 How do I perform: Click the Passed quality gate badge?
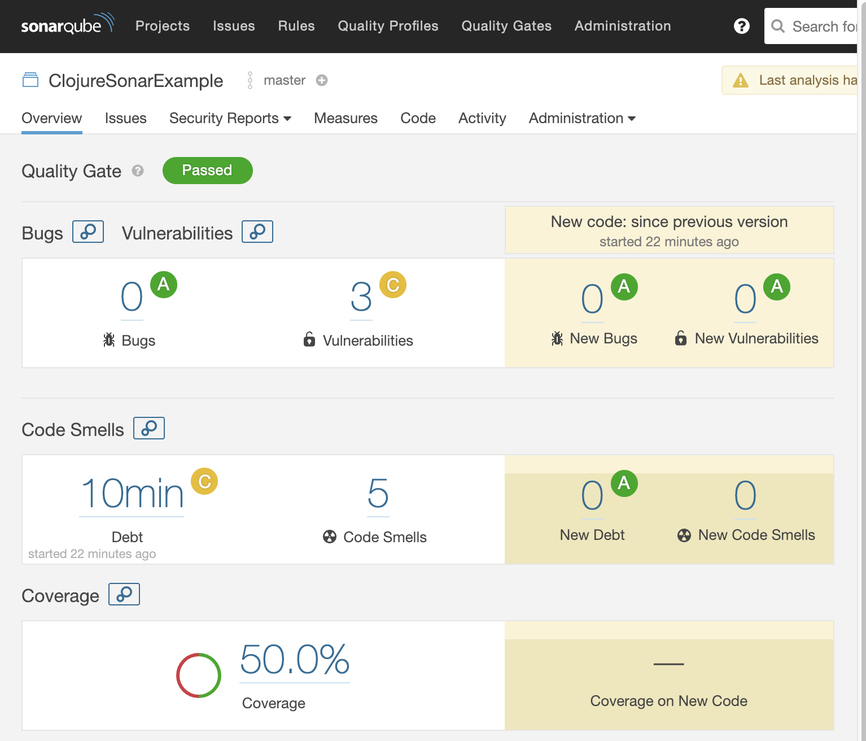click(x=208, y=171)
